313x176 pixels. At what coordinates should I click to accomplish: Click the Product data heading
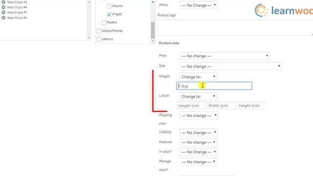pyautogui.click(x=169, y=43)
